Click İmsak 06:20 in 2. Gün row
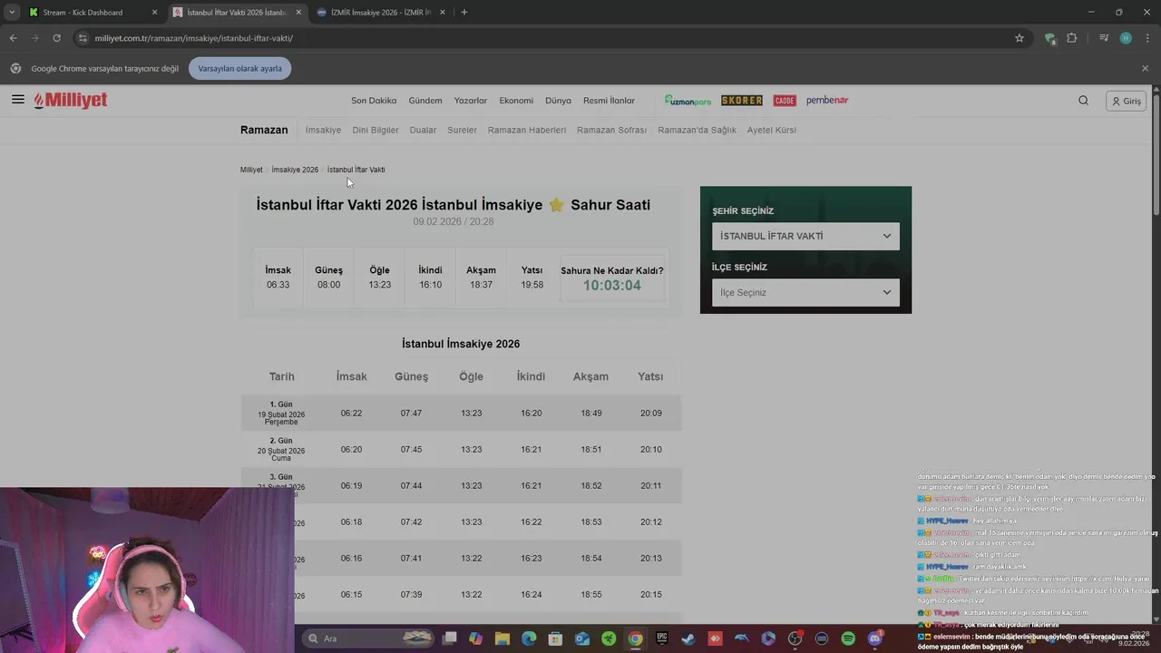 point(351,449)
